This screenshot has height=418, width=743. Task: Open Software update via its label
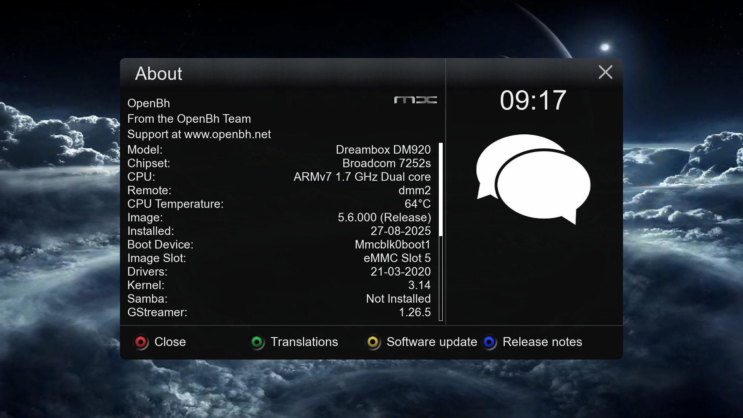click(431, 342)
